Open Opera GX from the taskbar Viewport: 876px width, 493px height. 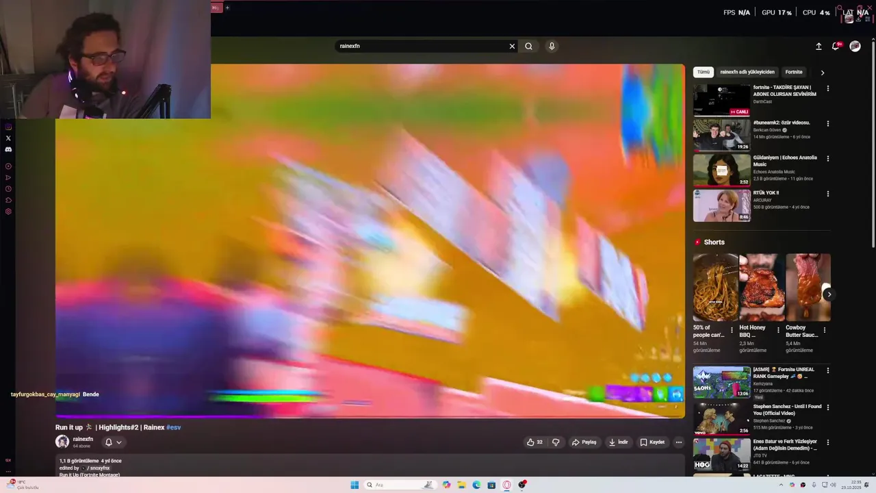(506, 485)
